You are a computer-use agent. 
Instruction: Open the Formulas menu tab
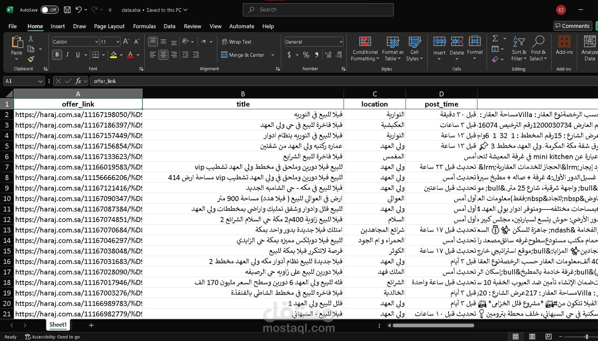click(144, 26)
